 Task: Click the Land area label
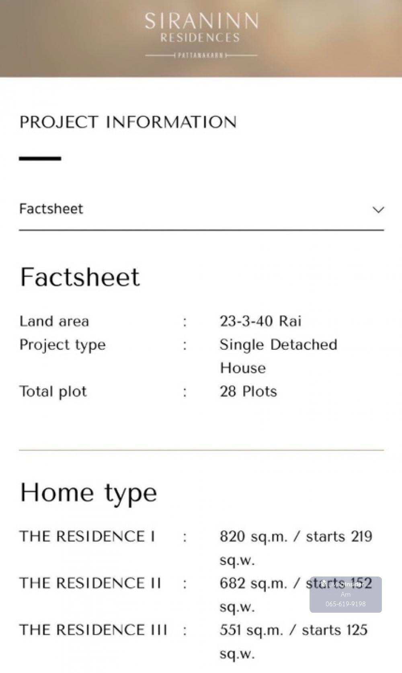(x=54, y=321)
